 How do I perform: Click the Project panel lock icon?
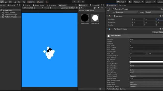(101, 5)
